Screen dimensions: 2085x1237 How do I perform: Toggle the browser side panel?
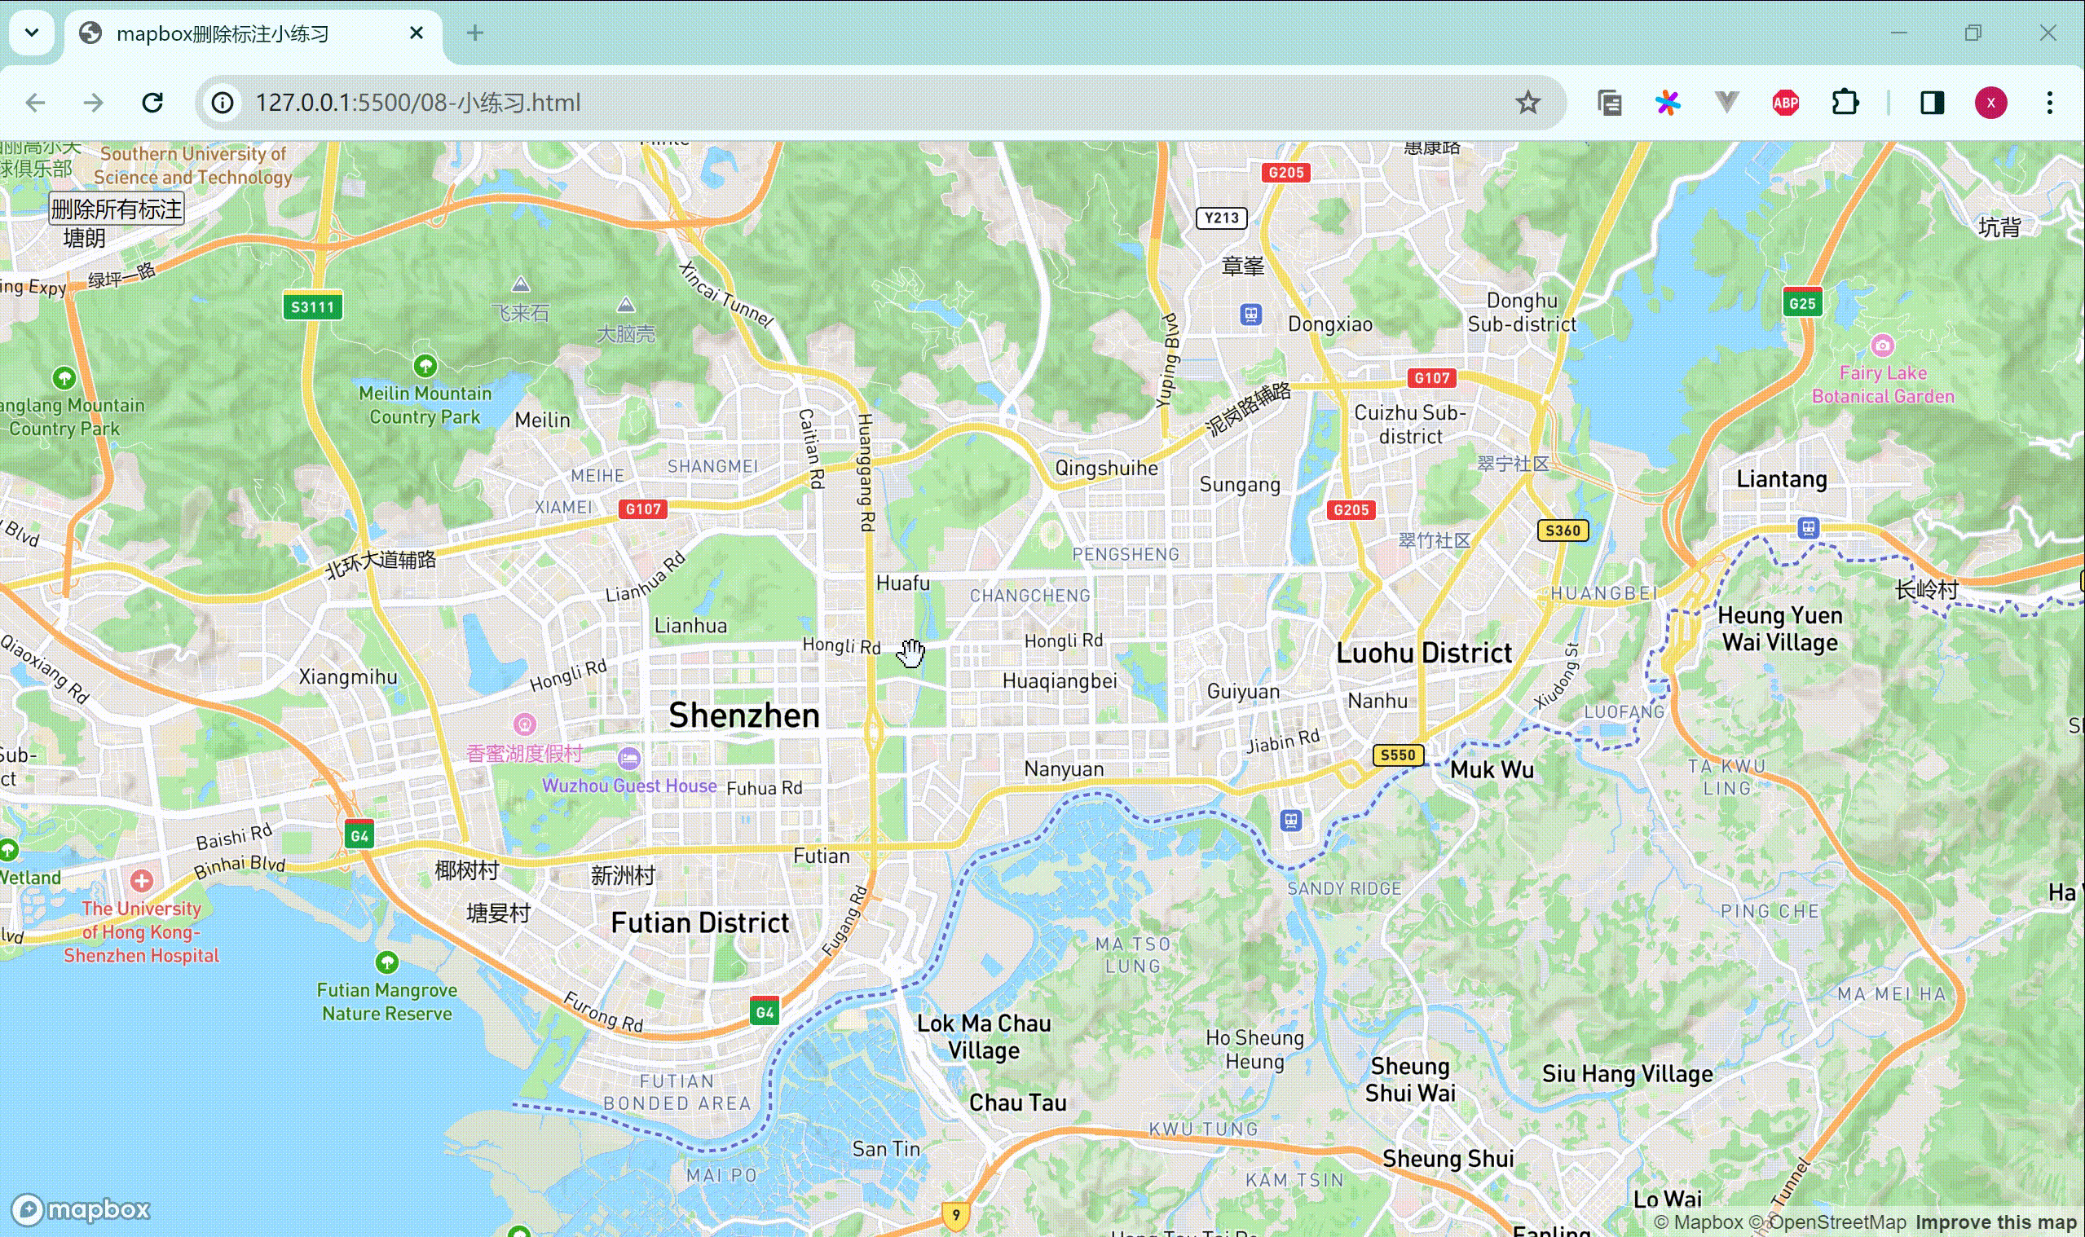tap(1932, 103)
